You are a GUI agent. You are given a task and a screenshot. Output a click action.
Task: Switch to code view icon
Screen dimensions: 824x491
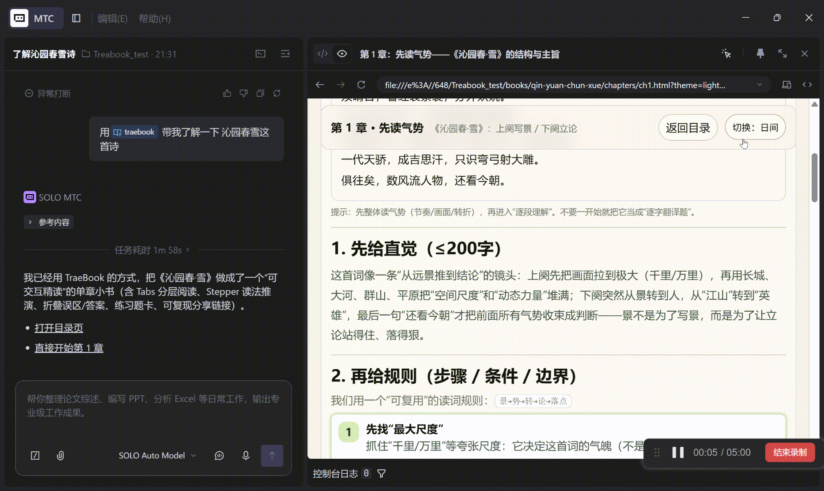[323, 54]
